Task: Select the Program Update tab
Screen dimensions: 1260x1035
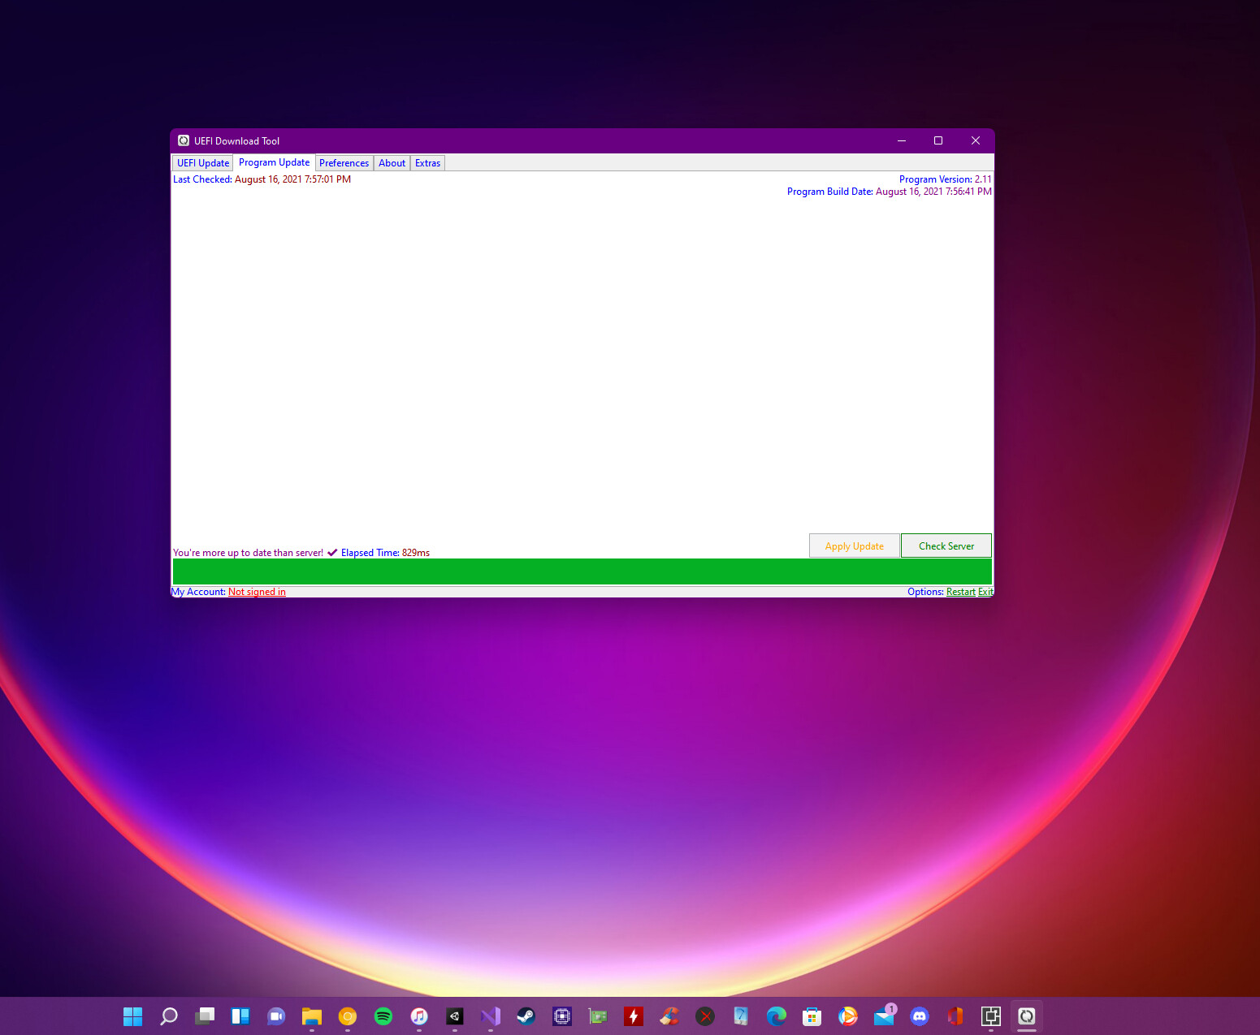Action: click(x=275, y=162)
